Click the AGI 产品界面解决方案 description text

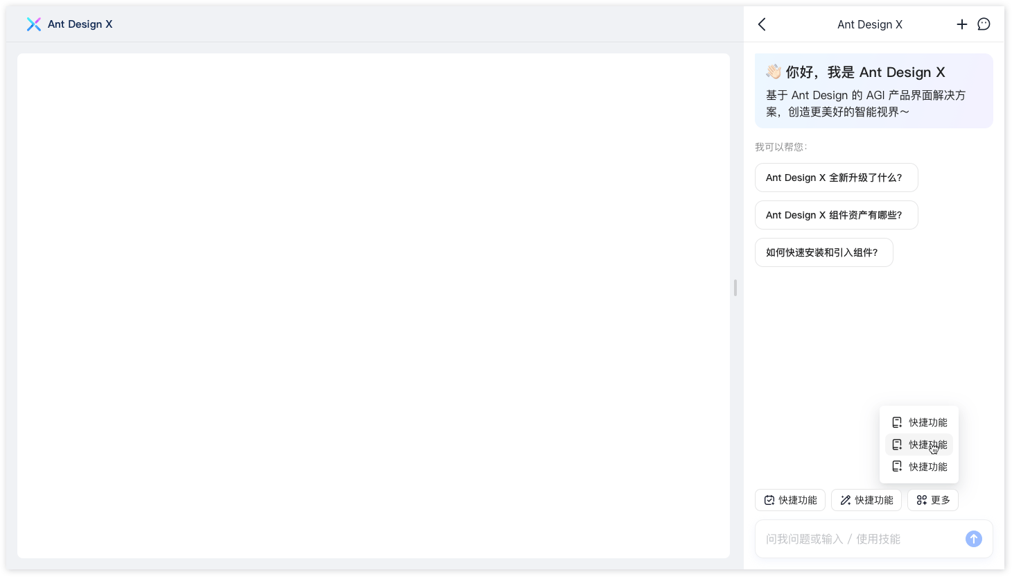[x=866, y=103]
